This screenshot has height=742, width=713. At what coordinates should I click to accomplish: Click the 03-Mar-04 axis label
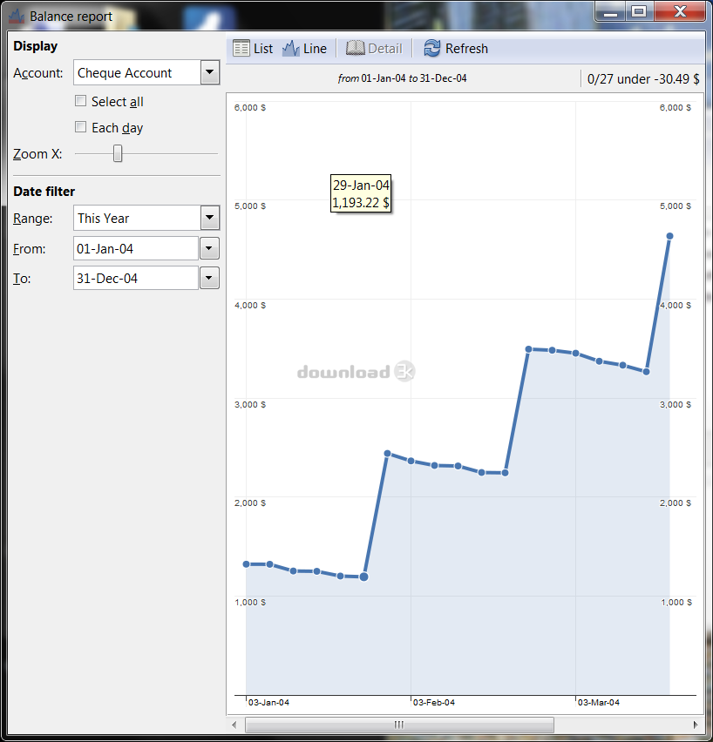pyautogui.click(x=598, y=702)
